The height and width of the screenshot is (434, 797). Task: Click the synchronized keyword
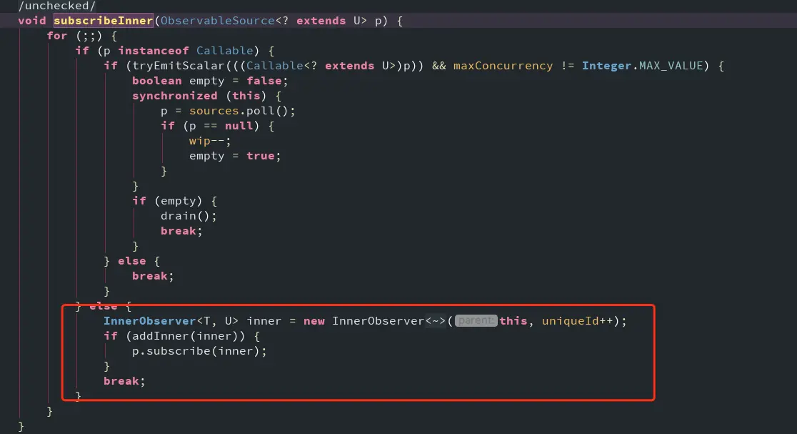[174, 96]
